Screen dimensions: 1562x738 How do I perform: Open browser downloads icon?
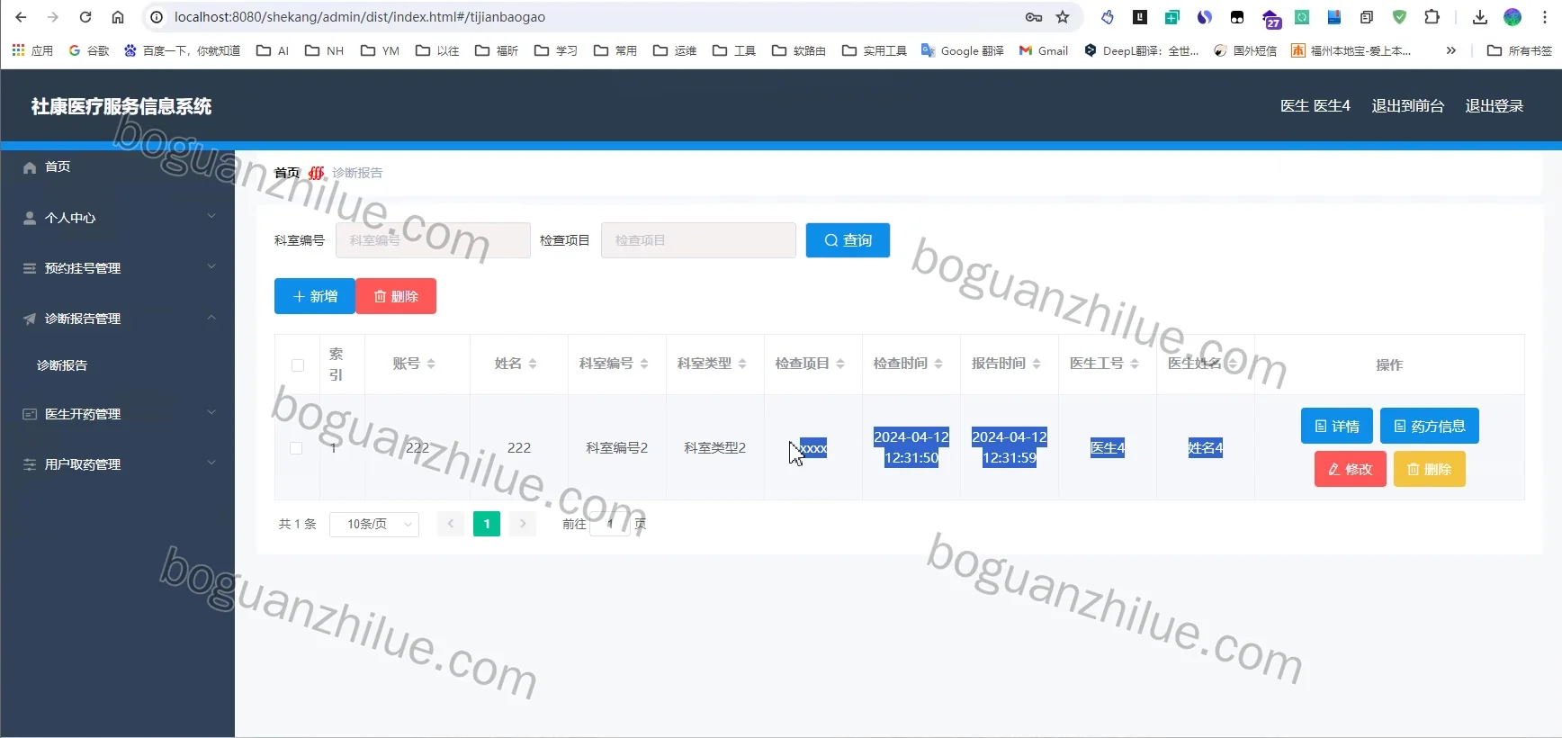pos(1480,17)
